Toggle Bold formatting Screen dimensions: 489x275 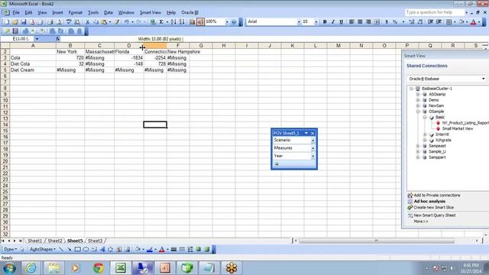[x=325, y=22]
